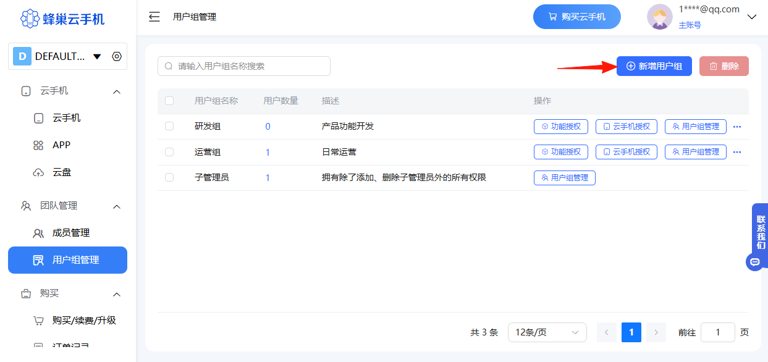
Task: Navigate to 云盘 in the sidebar
Action: tap(61, 172)
